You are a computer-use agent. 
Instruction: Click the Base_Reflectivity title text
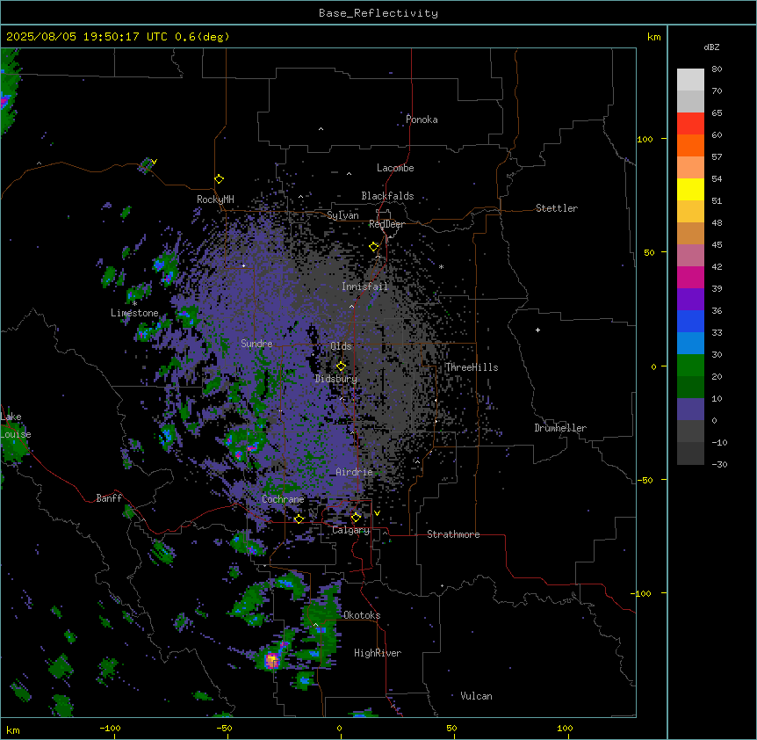378,13
